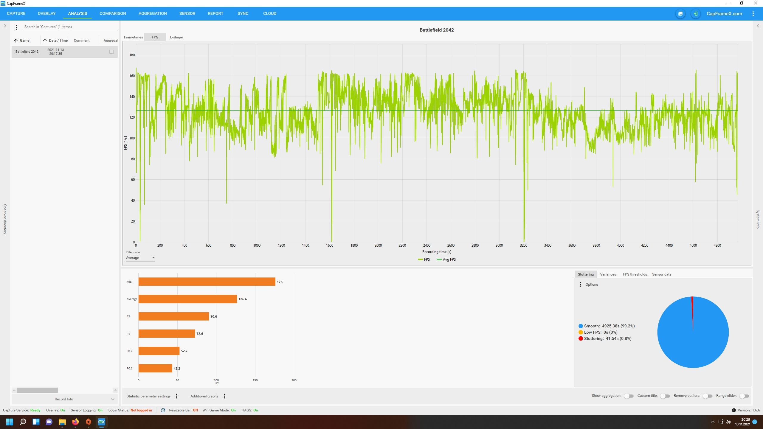
Task: Open clock and date in taskbar
Action: pos(742,422)
